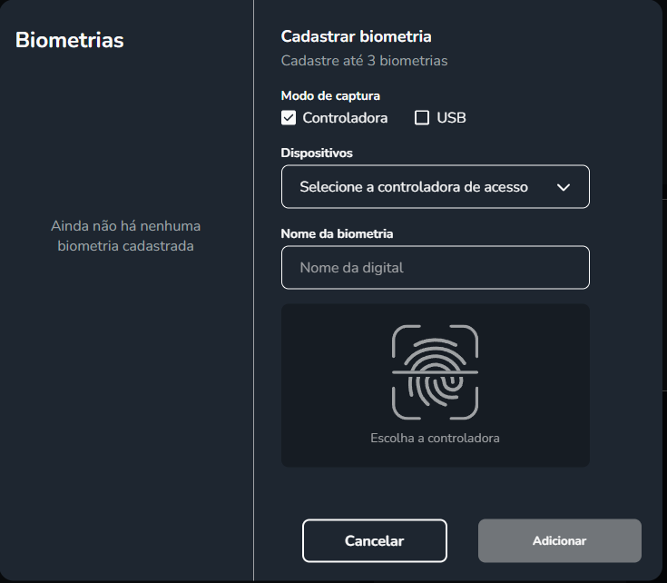
Task: Enable the USB capture mode checkbox
Action: pos(422,118)
